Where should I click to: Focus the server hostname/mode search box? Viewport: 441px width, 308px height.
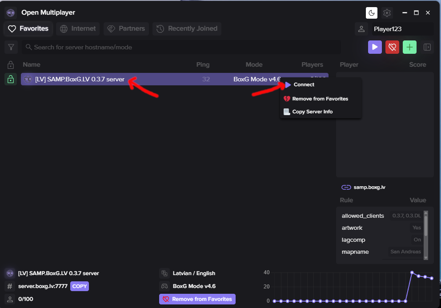[181, 47]
